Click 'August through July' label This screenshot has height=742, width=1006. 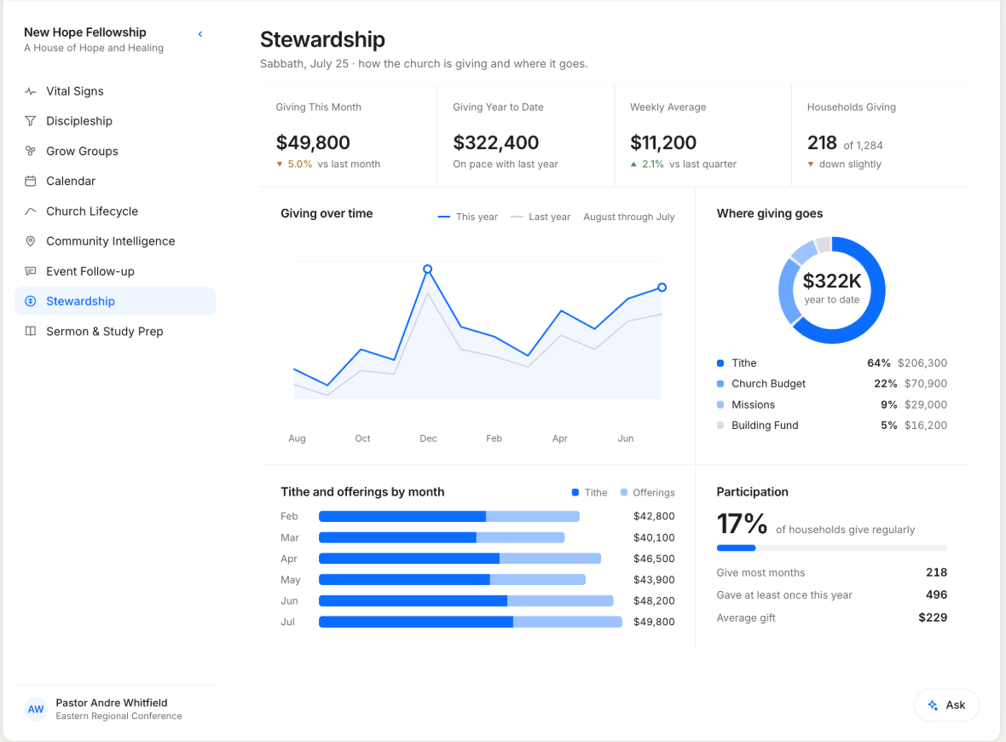pos(629,217)
